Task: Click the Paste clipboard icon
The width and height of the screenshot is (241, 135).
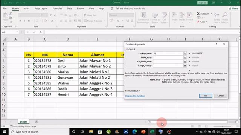Action: tap(5, 15)
